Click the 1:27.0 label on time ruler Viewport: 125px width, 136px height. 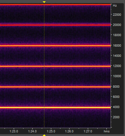tap(88, 131)
